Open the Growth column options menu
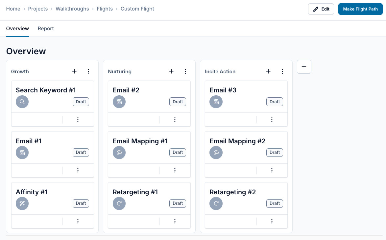Screen dimensions: 386x240 [88, 71]
